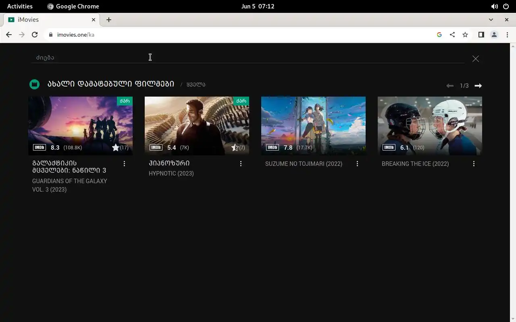This screenshot has width=516, height=322.
Task: Toggle the Chrome side panel icon
Action: tap(481, 35)
